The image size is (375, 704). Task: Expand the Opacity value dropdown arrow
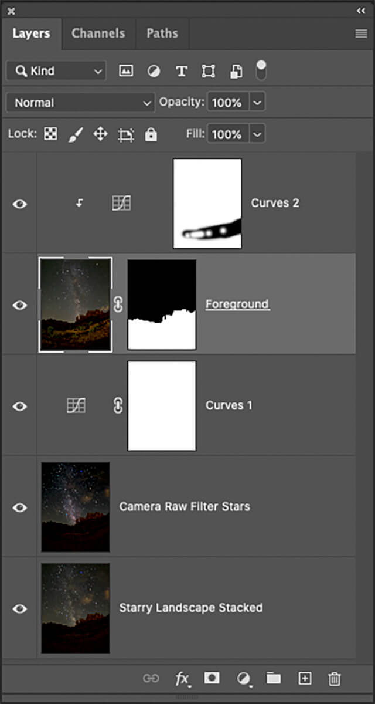click(257, 103)
